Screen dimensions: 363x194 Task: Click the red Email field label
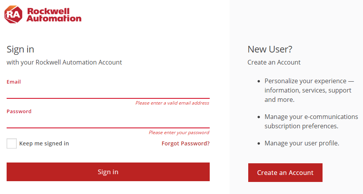pyautogui.click(x=14, y=82)
